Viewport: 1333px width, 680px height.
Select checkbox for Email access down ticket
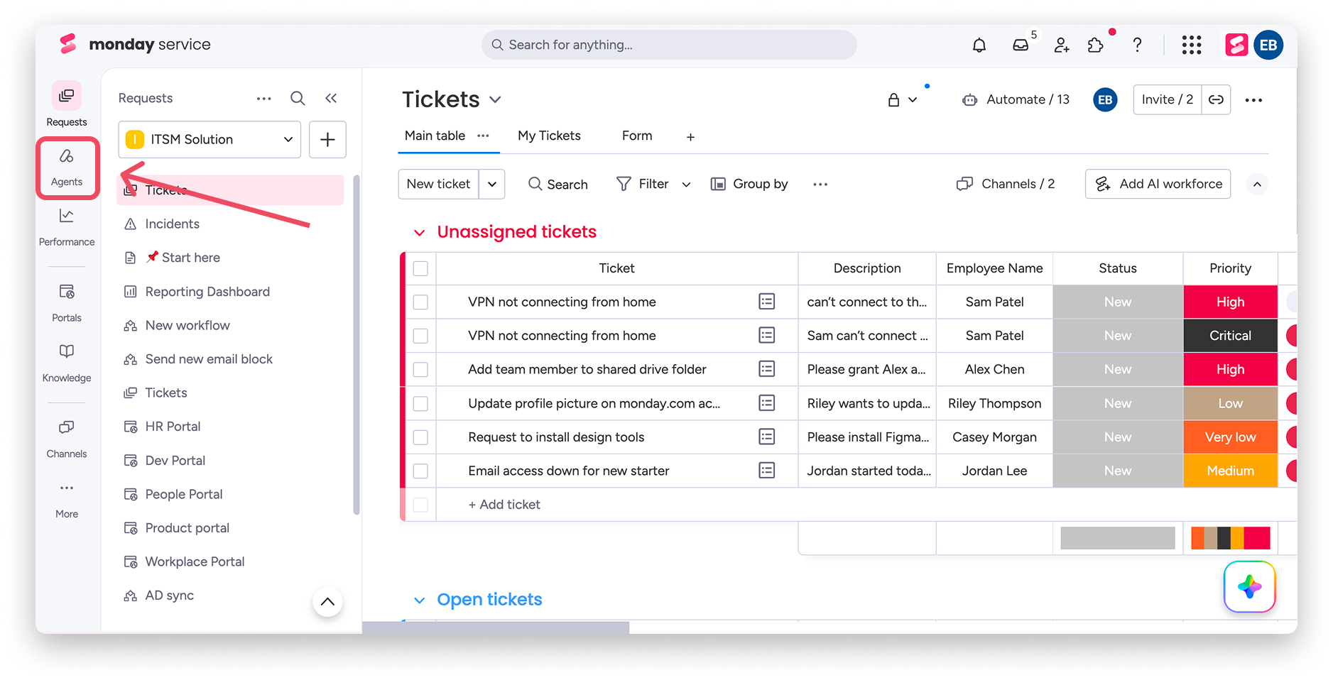click(420, 471)
